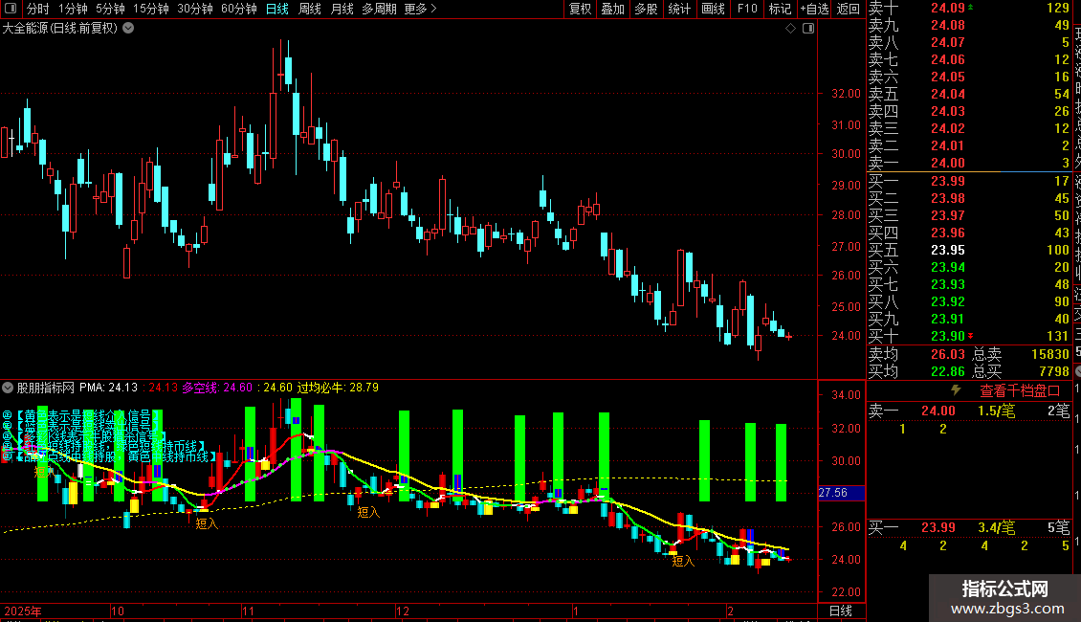Click the 1.5/笔 value in 卖一 detail
The image size is (1081, 622).
(x=996, y=411)
